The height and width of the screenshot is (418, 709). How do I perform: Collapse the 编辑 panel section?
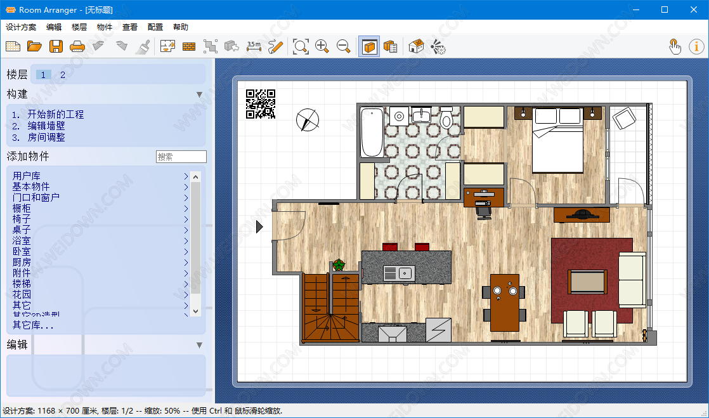199,345
